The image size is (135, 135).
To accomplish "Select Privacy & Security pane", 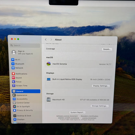I will [x=23, y=110].
